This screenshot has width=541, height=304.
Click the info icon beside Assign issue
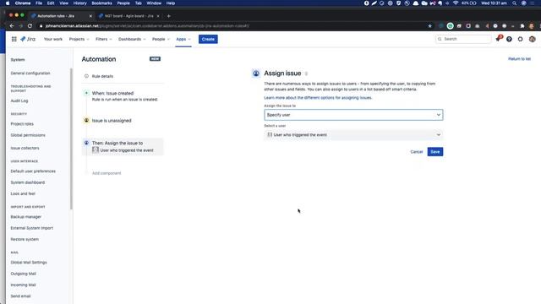tap(306, 73)
